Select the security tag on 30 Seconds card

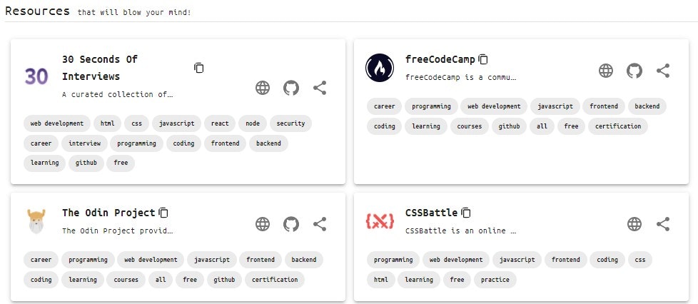[x=290, y=123]
